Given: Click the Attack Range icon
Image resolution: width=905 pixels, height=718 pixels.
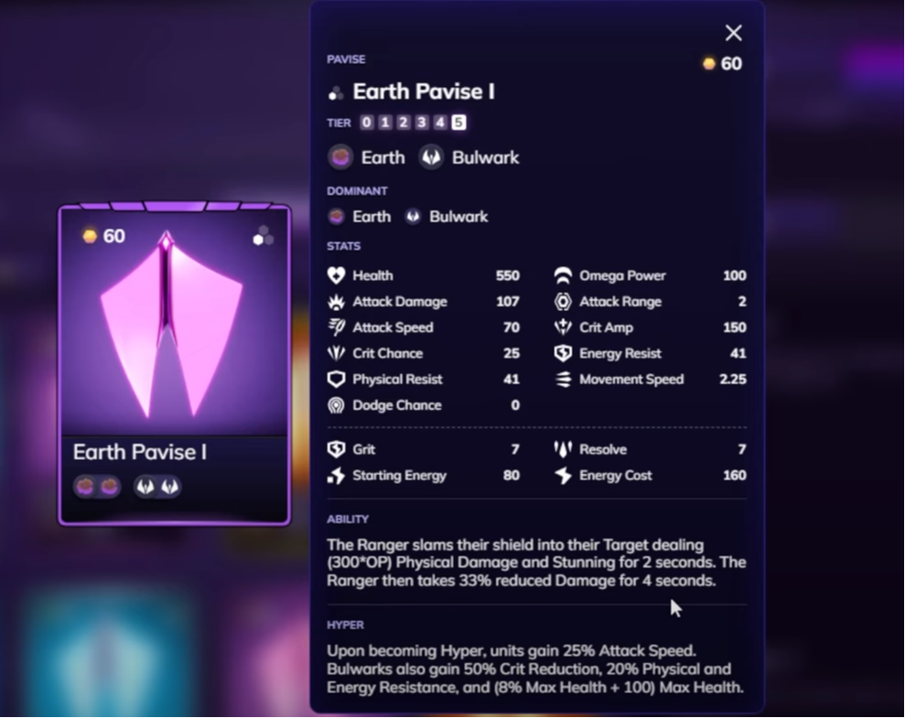Looking at the screenshot, I should coord(563,302).
